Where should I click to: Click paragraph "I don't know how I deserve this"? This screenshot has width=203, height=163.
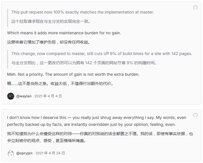96,117
